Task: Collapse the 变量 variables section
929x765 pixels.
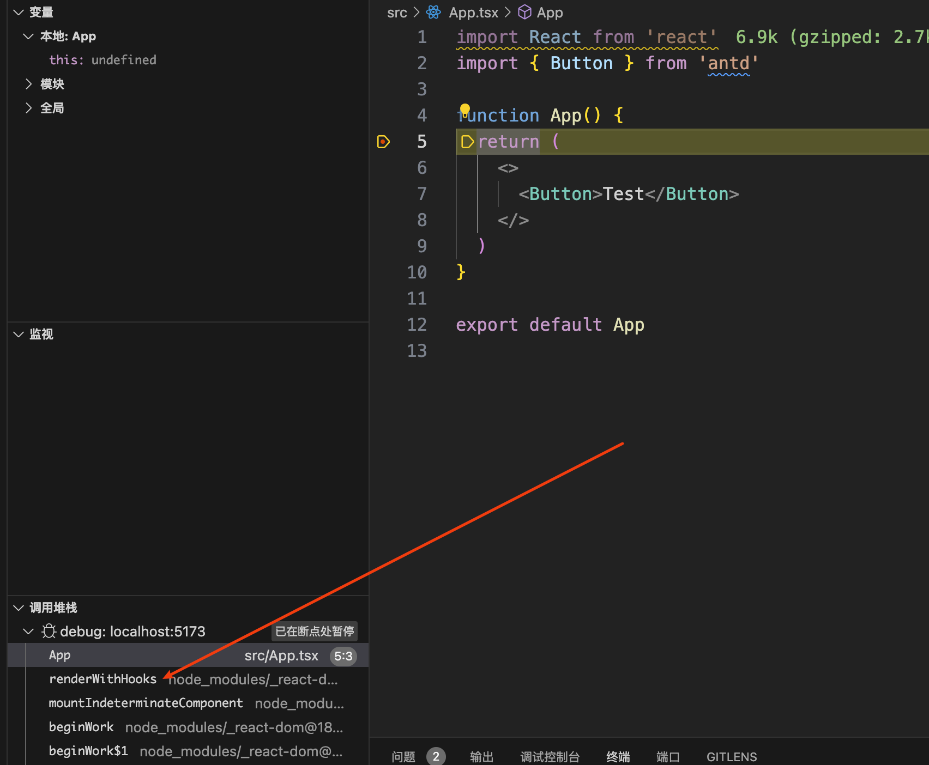Action: click(x=19, y=12)
